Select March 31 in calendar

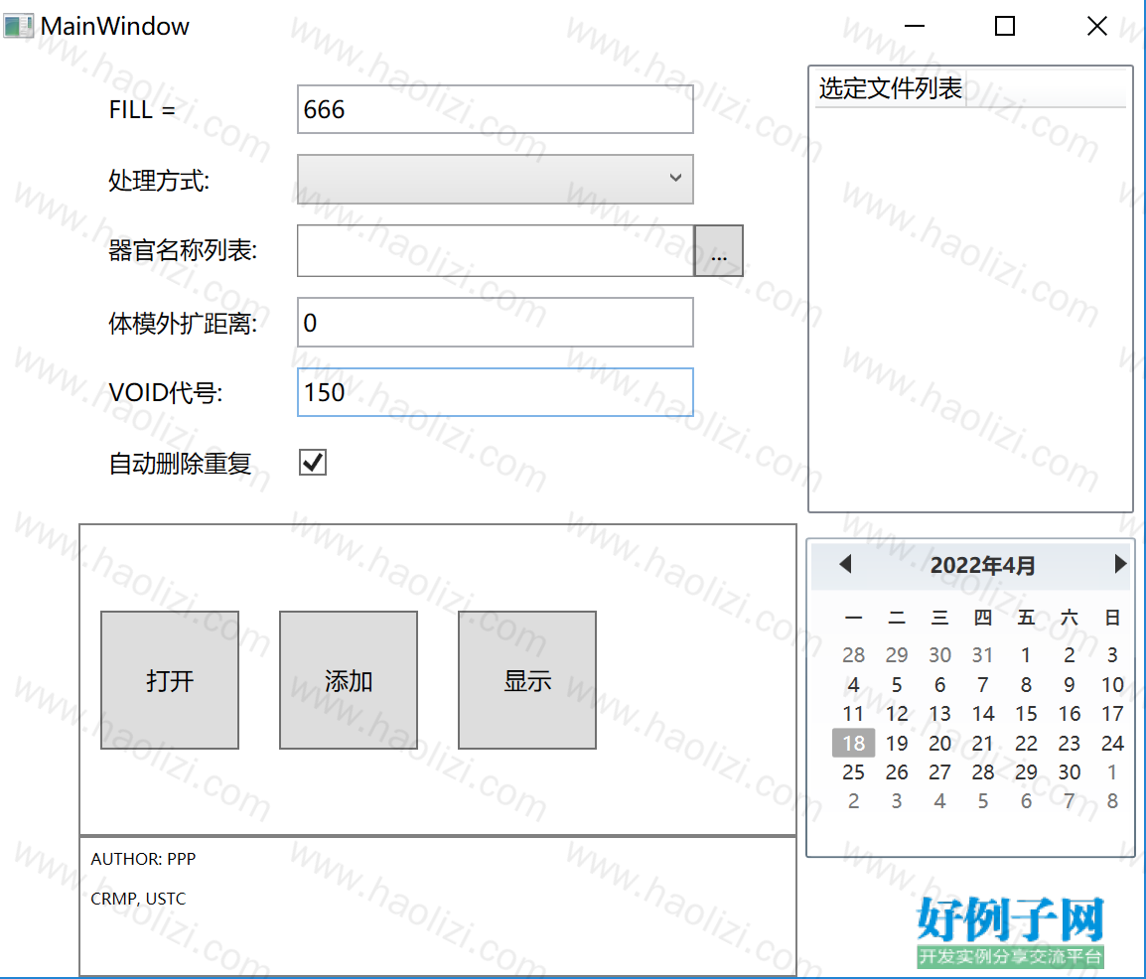983,655
